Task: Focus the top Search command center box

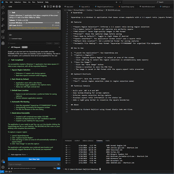Action: pyautogui.click(x=148, y=2)
